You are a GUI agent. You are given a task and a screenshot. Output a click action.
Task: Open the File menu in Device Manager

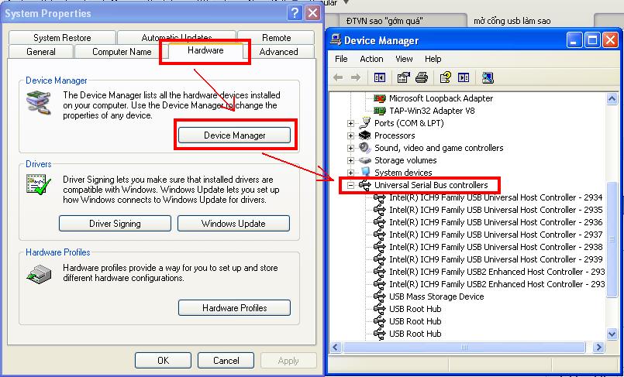pos(341,59)
